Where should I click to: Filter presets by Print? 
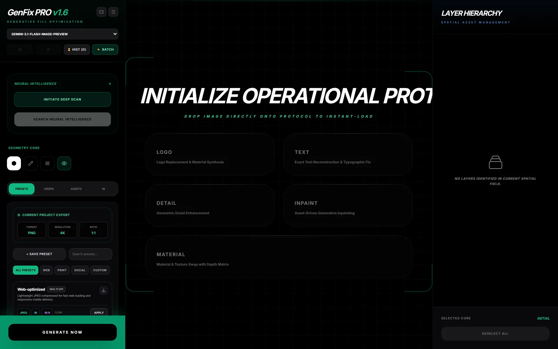(x=62, y=270)
